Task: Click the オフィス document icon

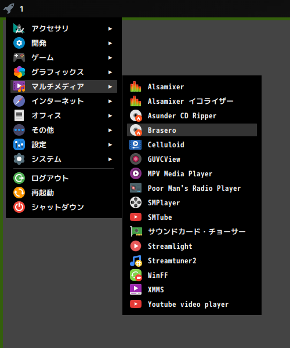Action: [x=19, y=115]
